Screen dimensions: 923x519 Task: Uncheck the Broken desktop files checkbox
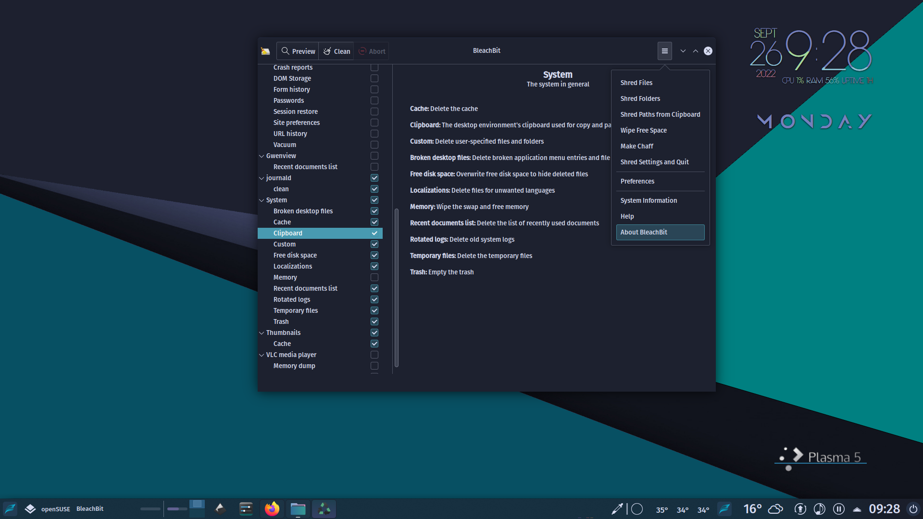(x=374, y=211)
